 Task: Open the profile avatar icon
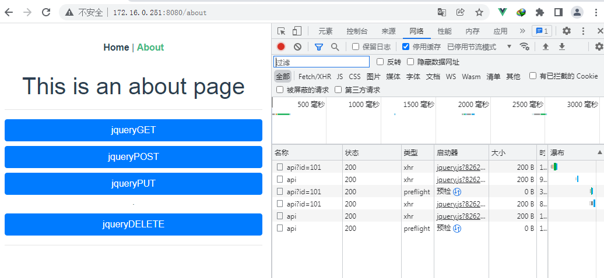point(577,12)
